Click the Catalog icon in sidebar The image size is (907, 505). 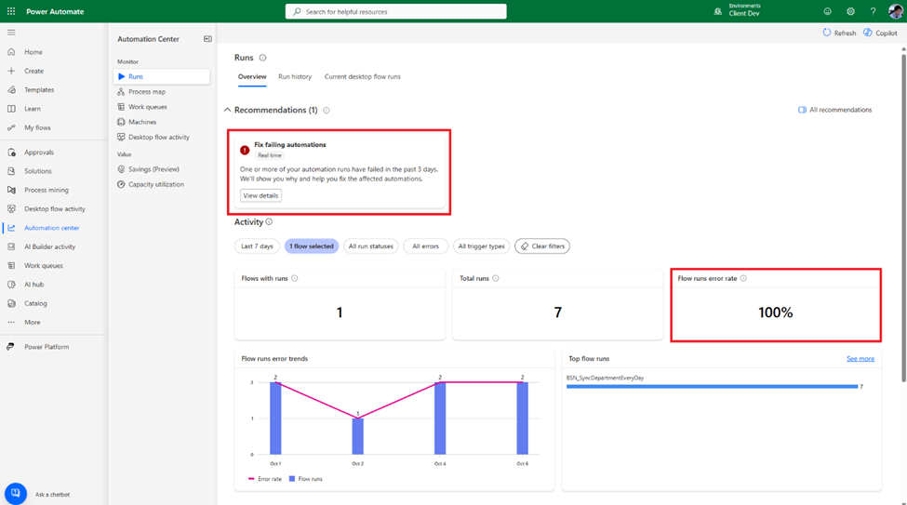click(11, 303)
